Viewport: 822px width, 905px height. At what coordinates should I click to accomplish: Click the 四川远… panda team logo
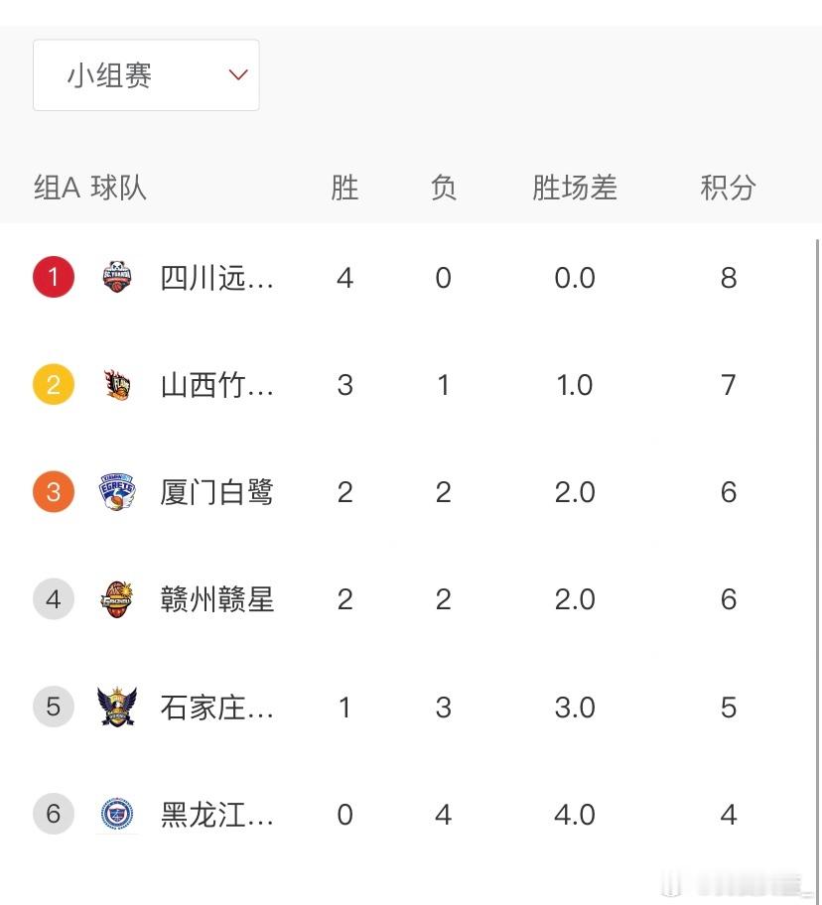[117, 277]
